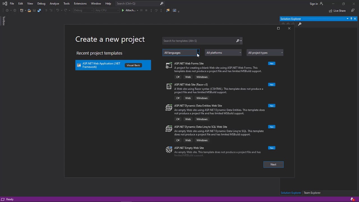Select ASP.NET Web Forms Site template
This screenshot has width=359, height=202.
click(189, 63)
